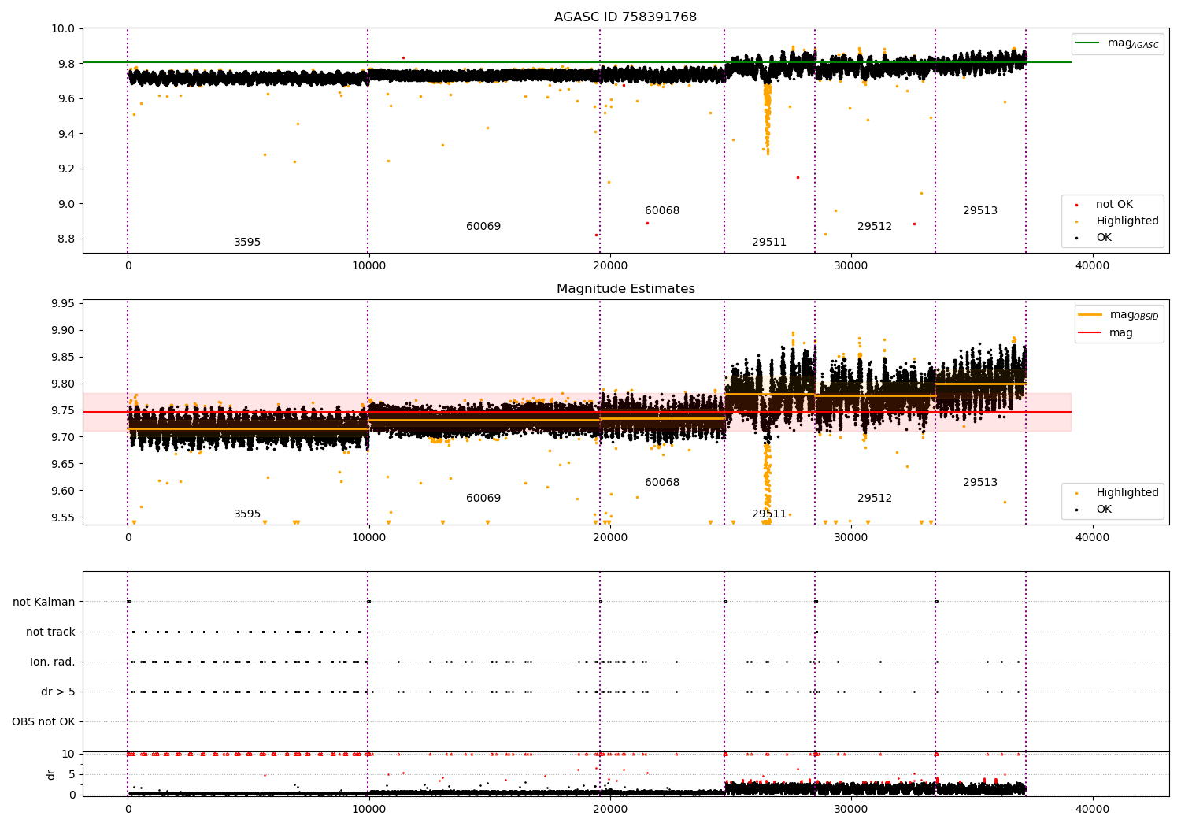Click the '3595' obsid label in AGASC ID plot

[247, 242]
